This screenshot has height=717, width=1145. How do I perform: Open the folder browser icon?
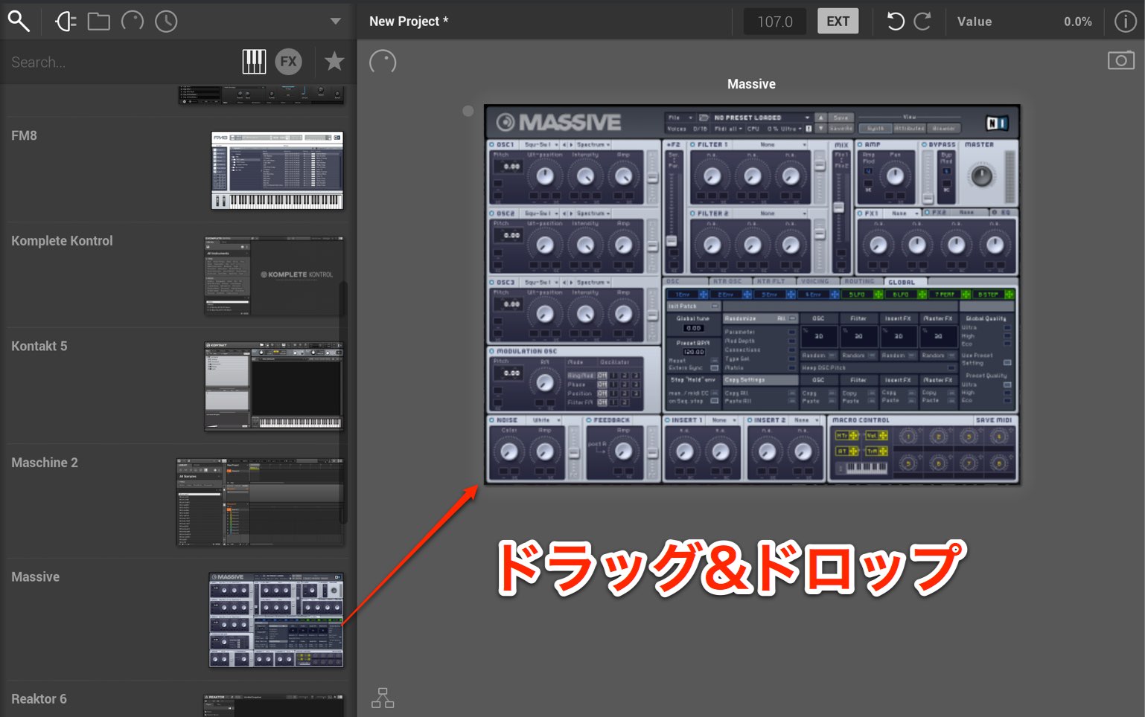(x=98, y=22)
